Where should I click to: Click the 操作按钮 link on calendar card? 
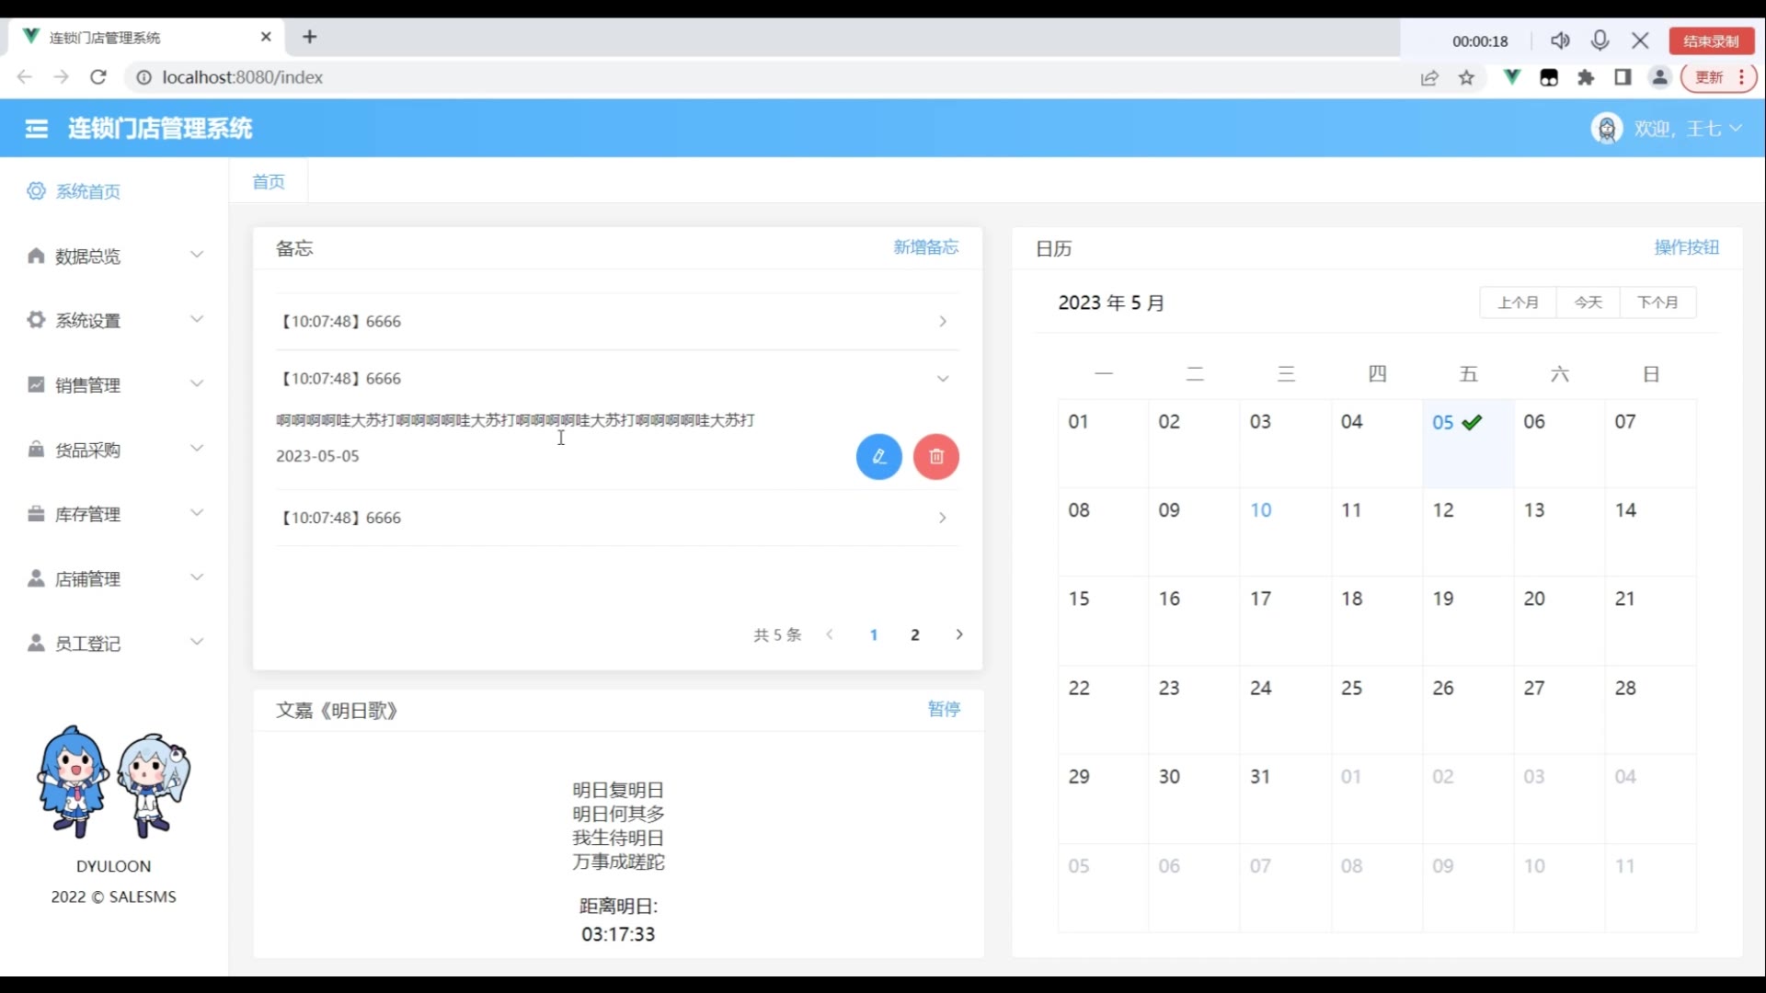tap(1687, 247)
